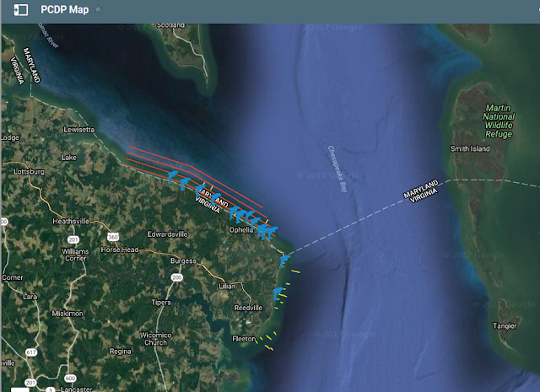
Task: Select the dolphin marker northeast of Reedville
Action: [278, 293]
